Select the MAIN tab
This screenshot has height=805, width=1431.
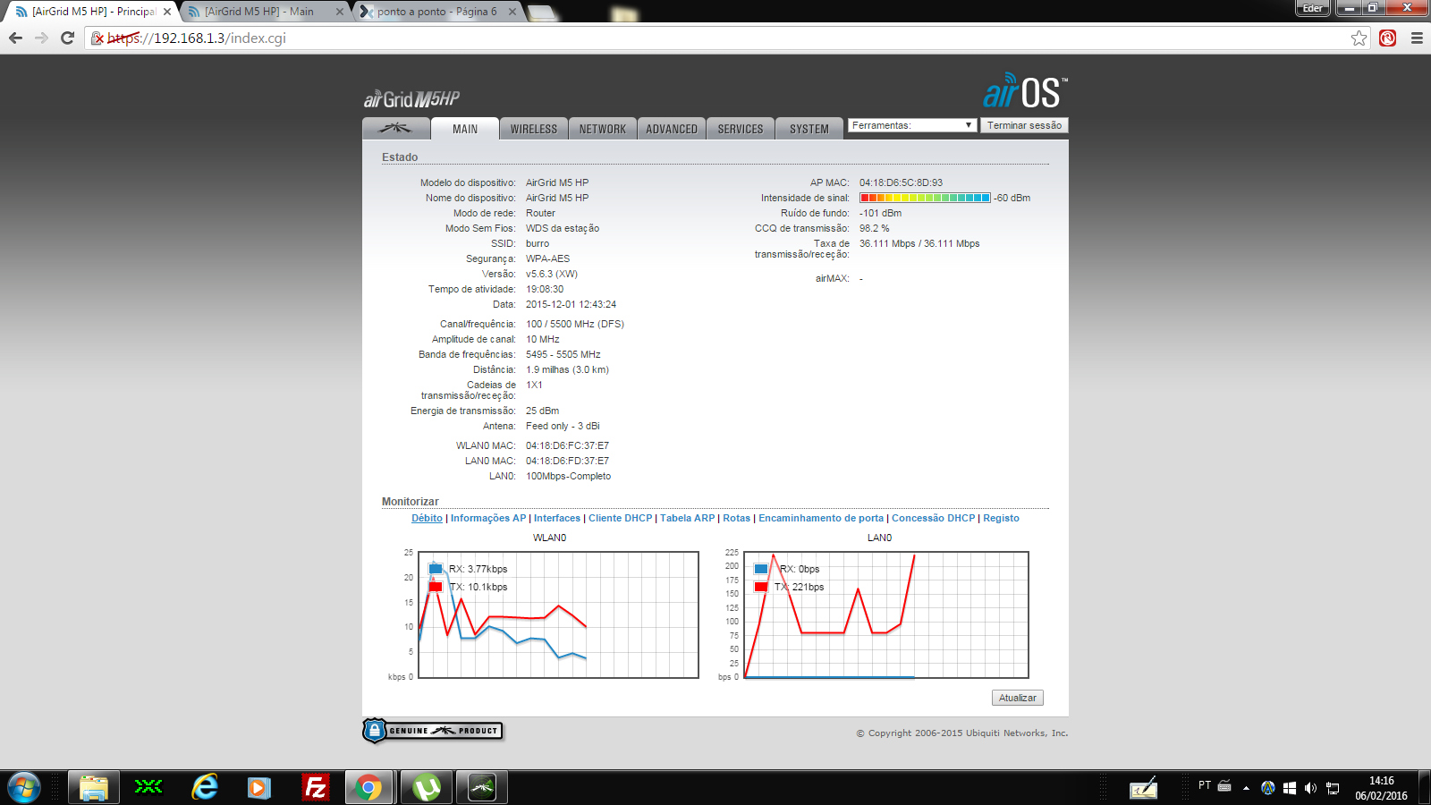click(x=465, y=129)
